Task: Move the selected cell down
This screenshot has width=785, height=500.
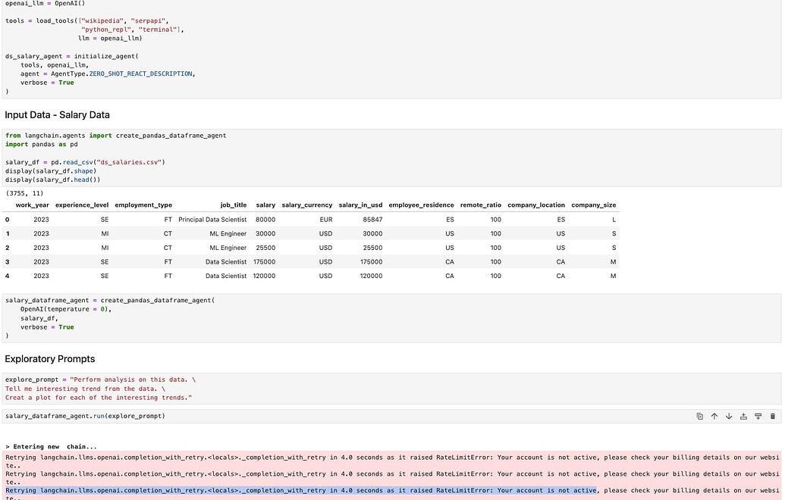Action: 729,416
